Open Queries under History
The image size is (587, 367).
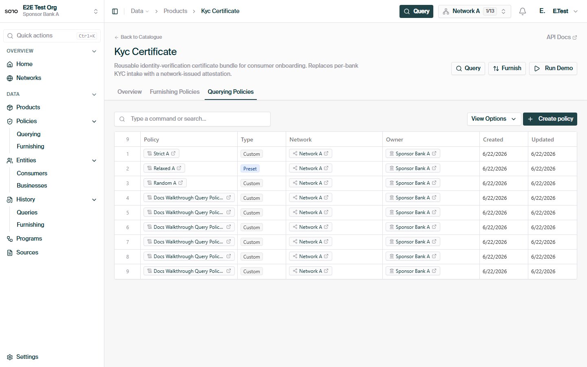(27, 212)
